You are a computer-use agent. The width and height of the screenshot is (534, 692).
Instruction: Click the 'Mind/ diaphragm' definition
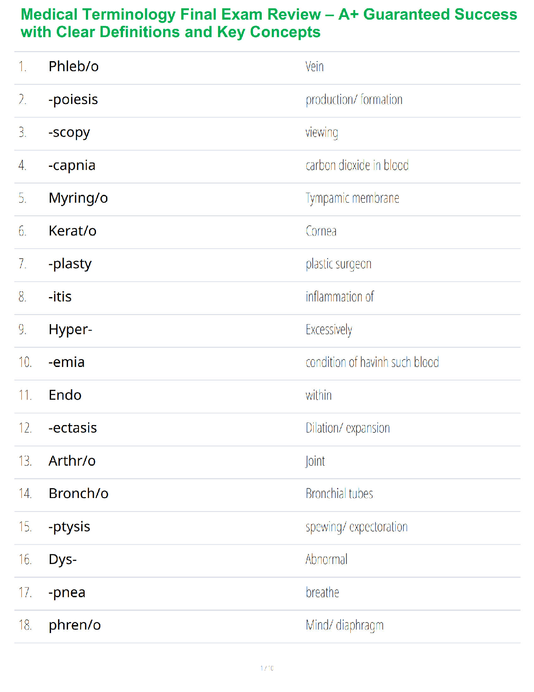345,626
